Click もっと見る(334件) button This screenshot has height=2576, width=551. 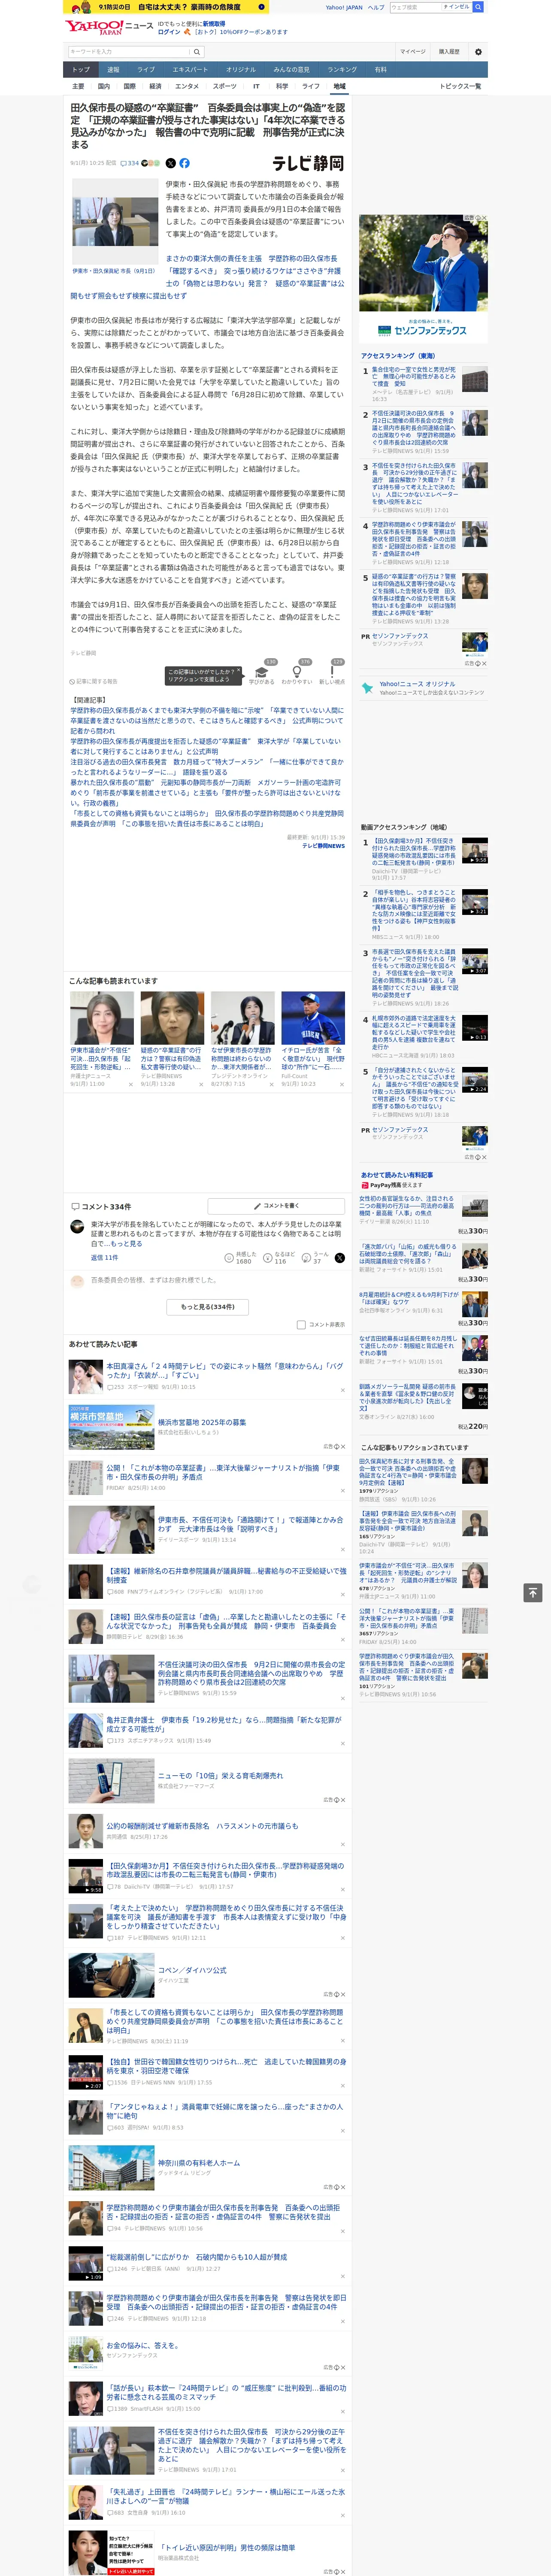[208, 1306]
